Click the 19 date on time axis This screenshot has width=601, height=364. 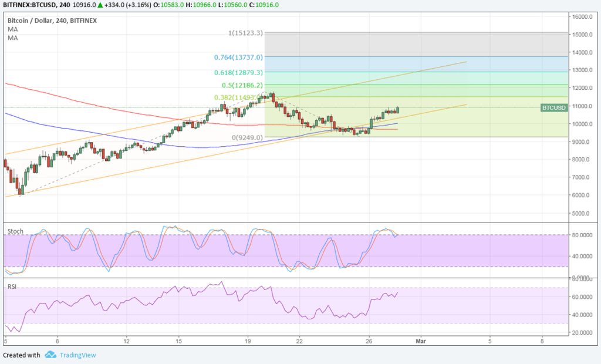coord(248,341)
